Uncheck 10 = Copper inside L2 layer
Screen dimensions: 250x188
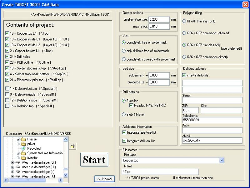7,45
